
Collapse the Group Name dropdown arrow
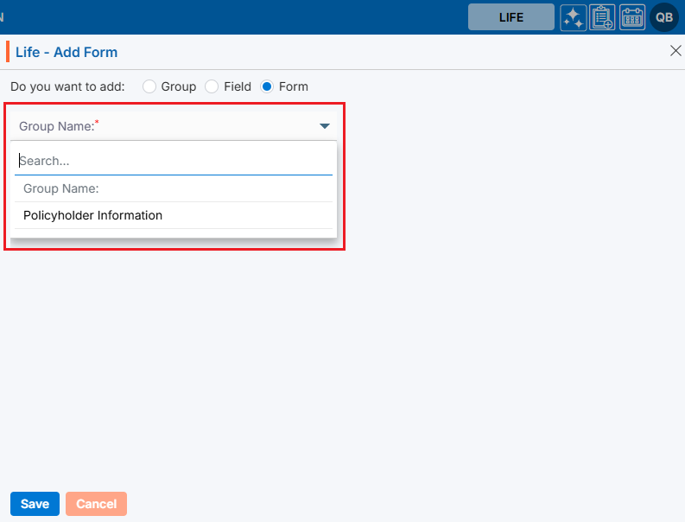point(325,126)
